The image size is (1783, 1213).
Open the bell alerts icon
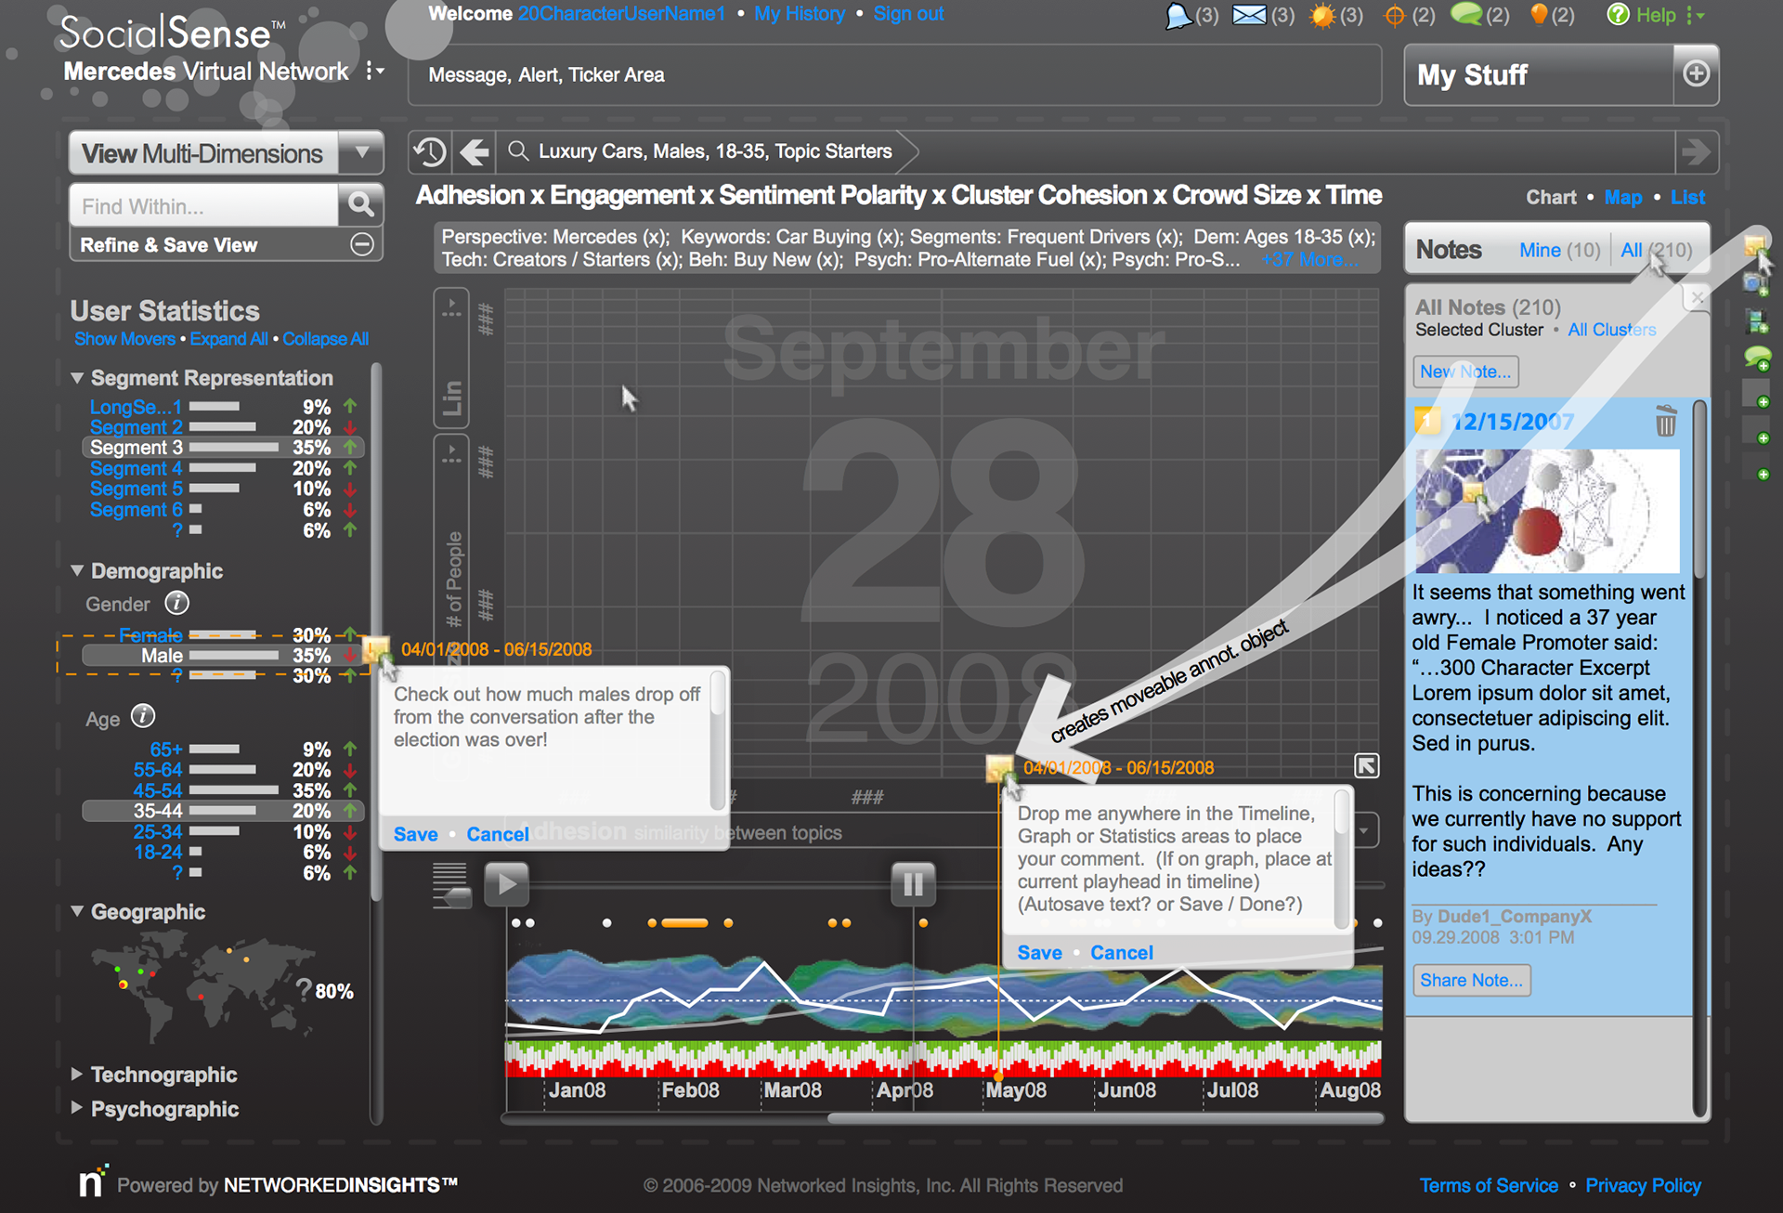[1178, 16]
